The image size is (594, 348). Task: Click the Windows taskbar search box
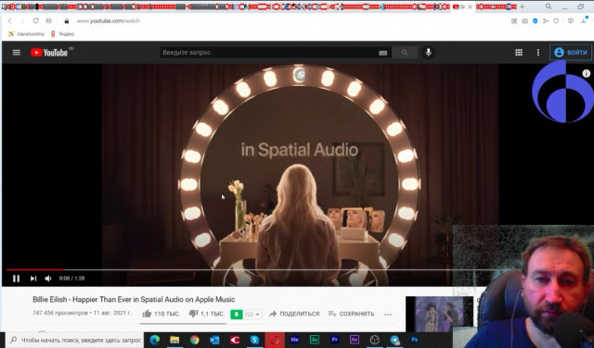point(74,340)
